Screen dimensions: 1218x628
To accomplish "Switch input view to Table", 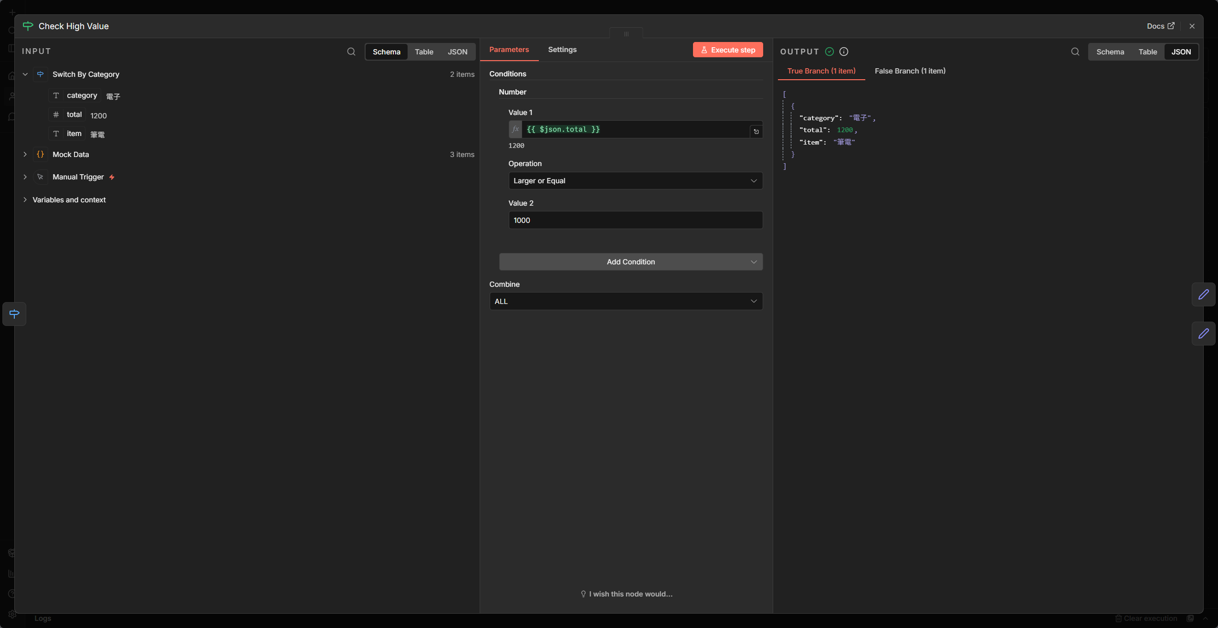I will point(424,52).
